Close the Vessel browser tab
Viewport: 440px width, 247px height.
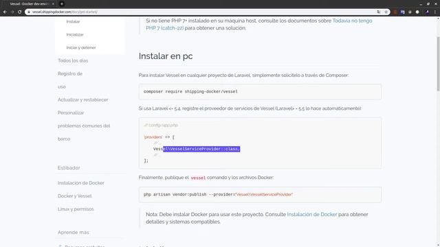click(53, 4)
